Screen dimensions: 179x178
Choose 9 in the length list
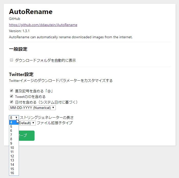[14, 143]
